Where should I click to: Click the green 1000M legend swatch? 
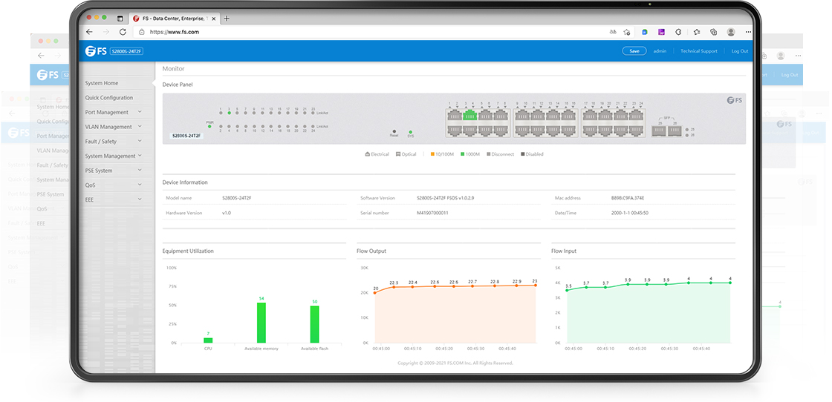[x=462, y=154]
